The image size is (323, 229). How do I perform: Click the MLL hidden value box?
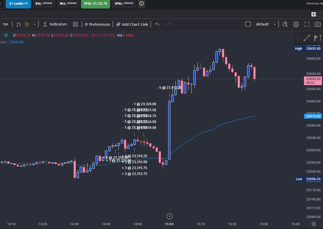(68, 4)
